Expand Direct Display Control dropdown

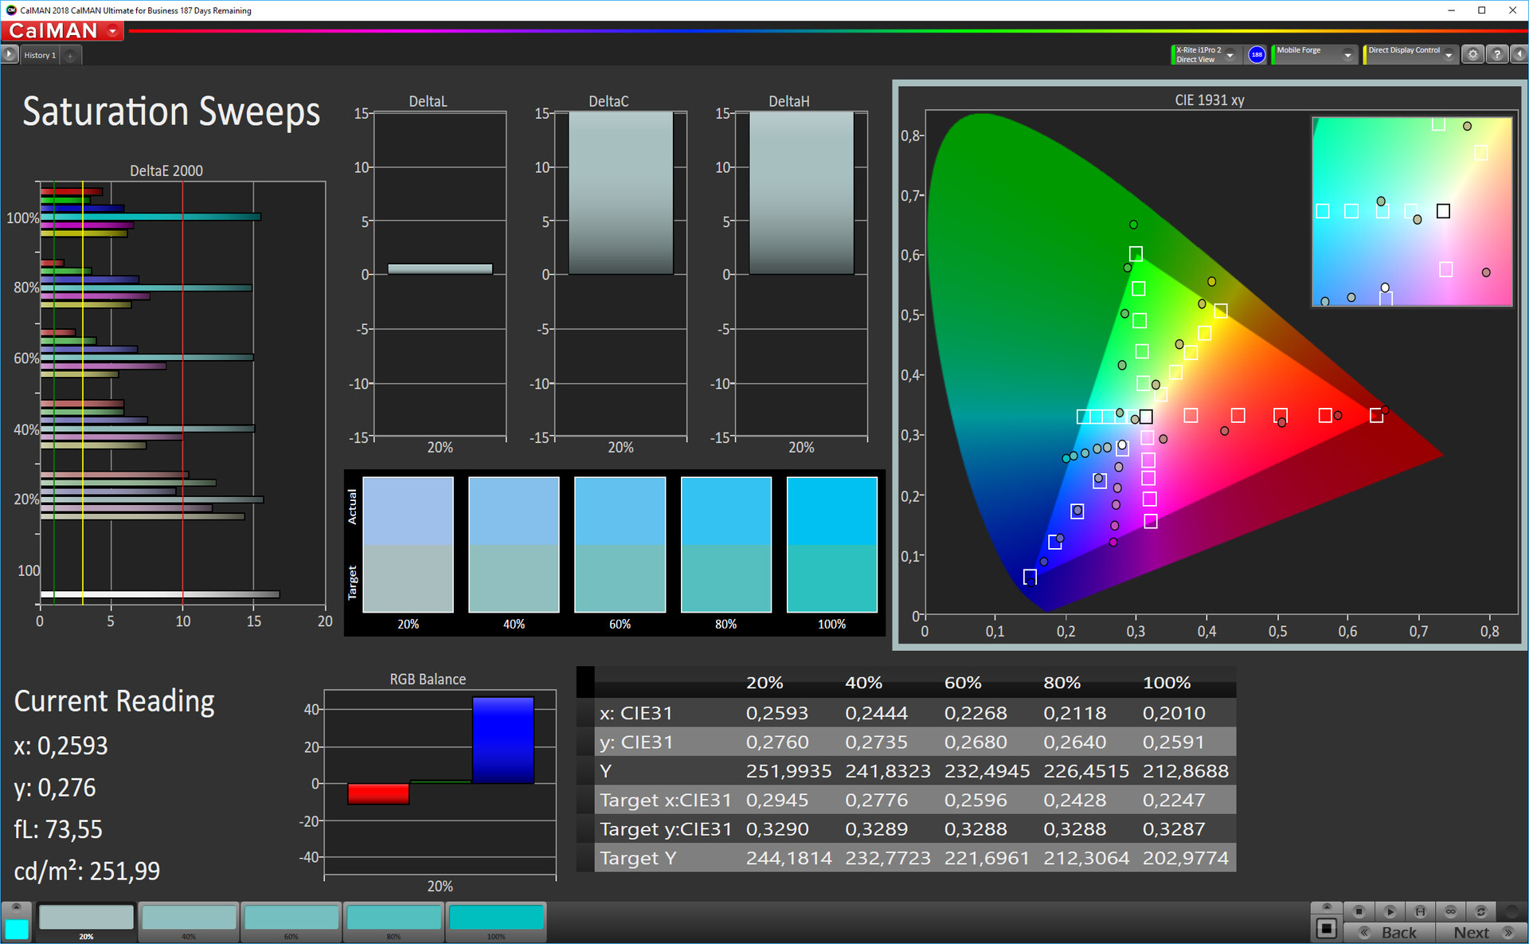1449,55
